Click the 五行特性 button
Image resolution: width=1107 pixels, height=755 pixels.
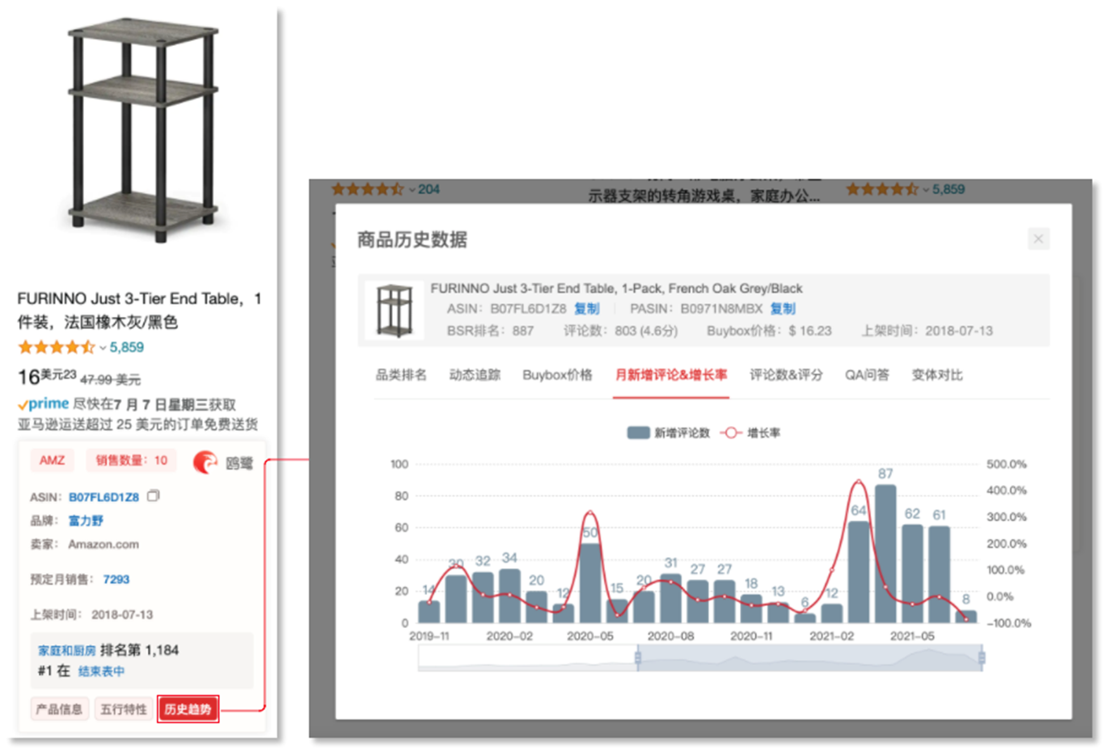tap(123, 709)
